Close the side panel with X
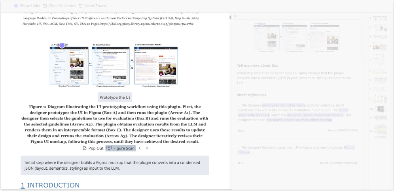394x191 pixels. (x=235, y=16)
